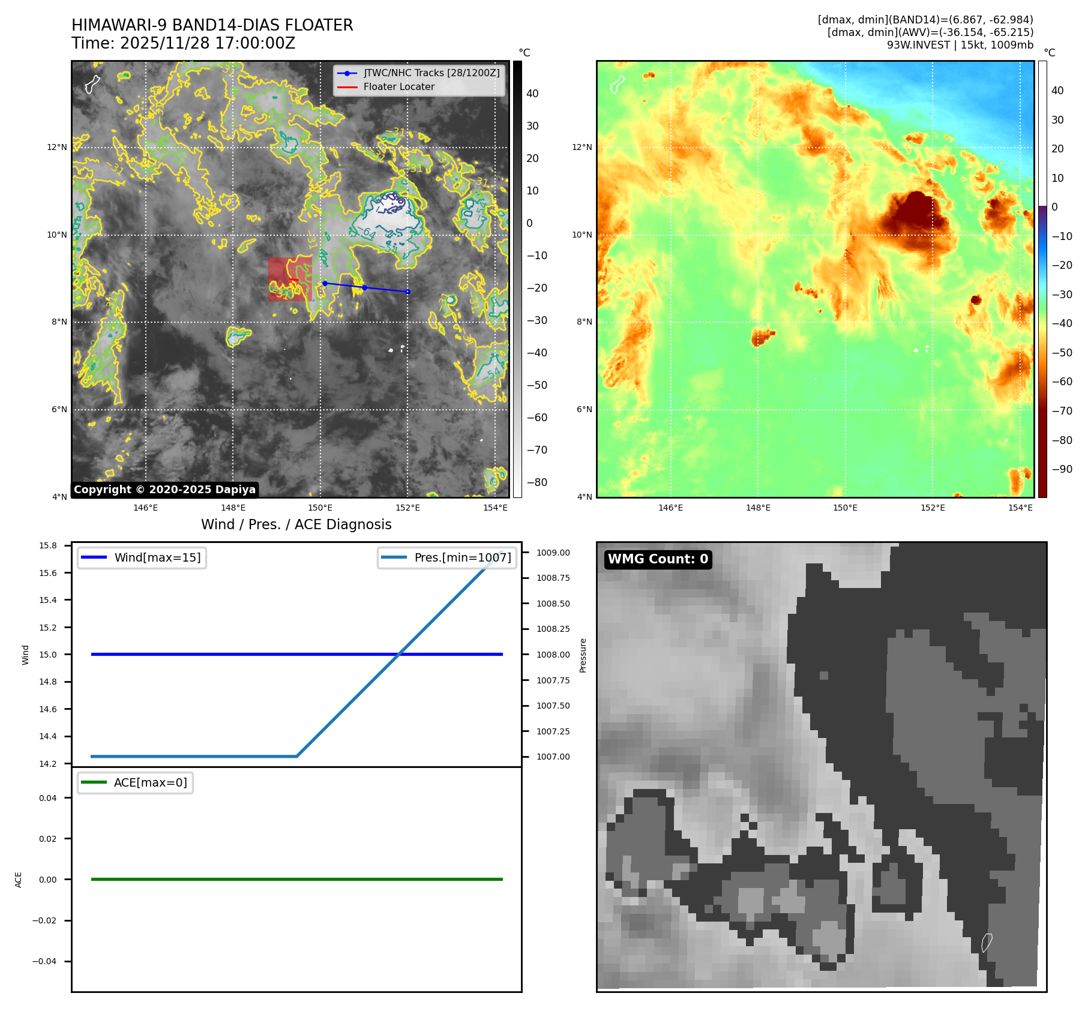Click the HIMAWARI-9 BAND14-DIAS FLOATER title
Image resolution: width=1088 pixels, height=1014 pixels.
click(x=212, y=25)
